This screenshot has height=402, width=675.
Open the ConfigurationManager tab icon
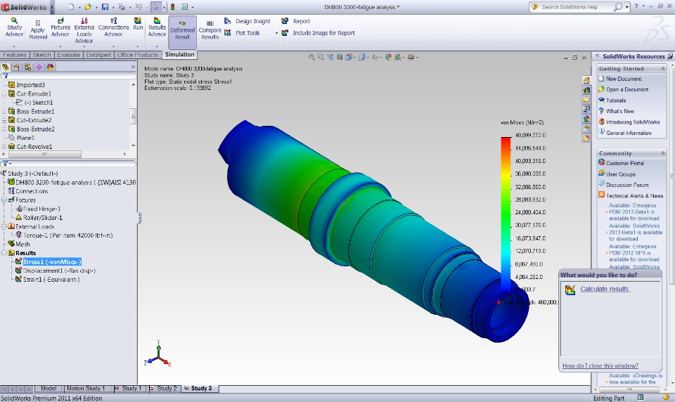tap(28, 67)
